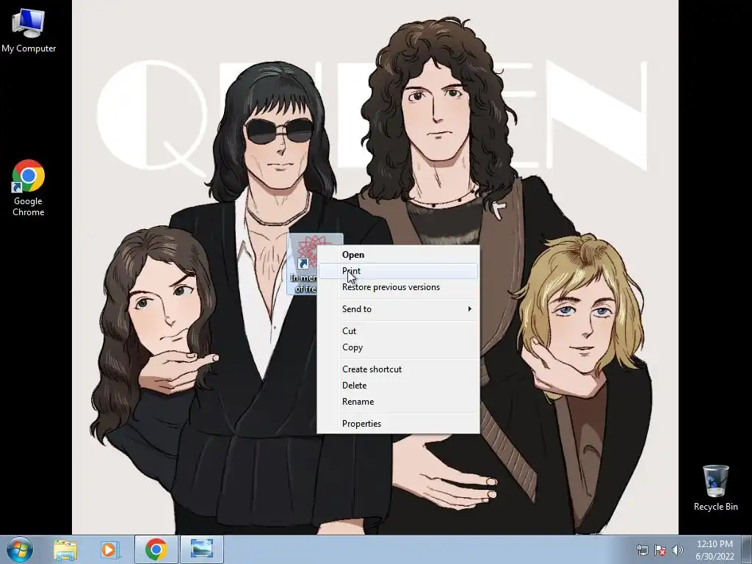This screenshot has height=564, width=752.
Task: Choose Open in the context menu
Action: (x=398, y=255)
